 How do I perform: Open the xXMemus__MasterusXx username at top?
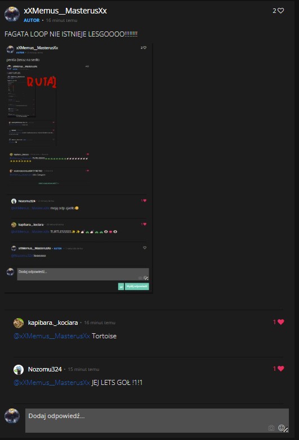tap(65, 11)
